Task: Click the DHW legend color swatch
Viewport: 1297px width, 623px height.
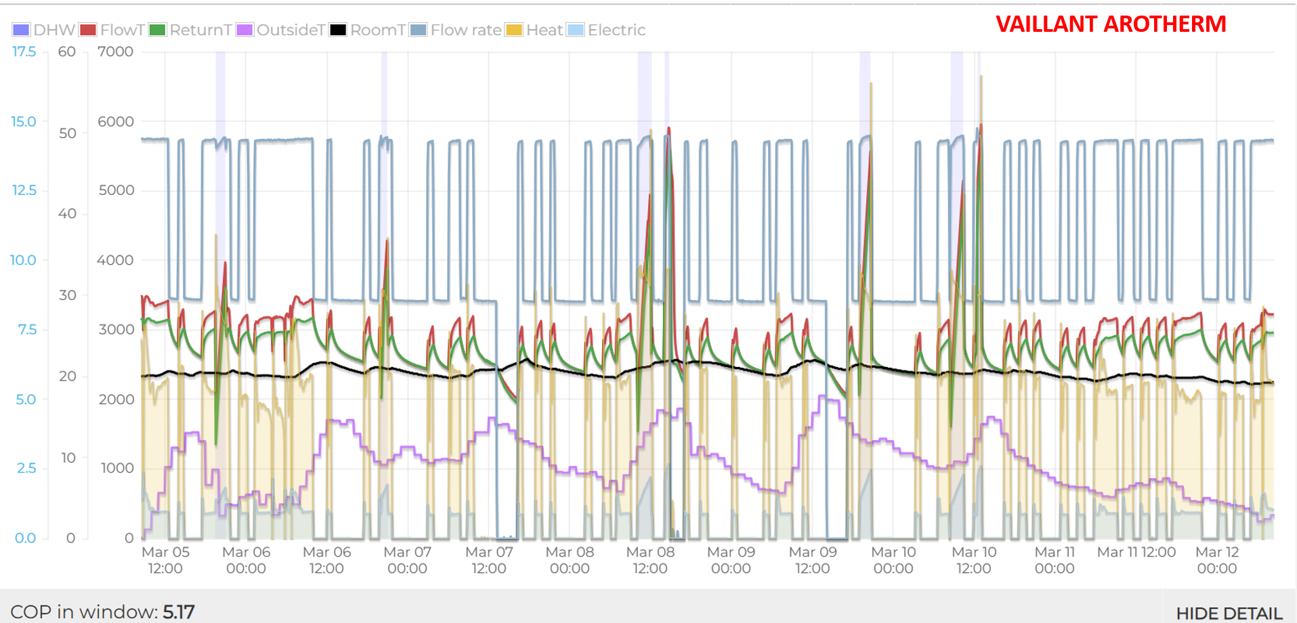Action: (x=21, y=30)
